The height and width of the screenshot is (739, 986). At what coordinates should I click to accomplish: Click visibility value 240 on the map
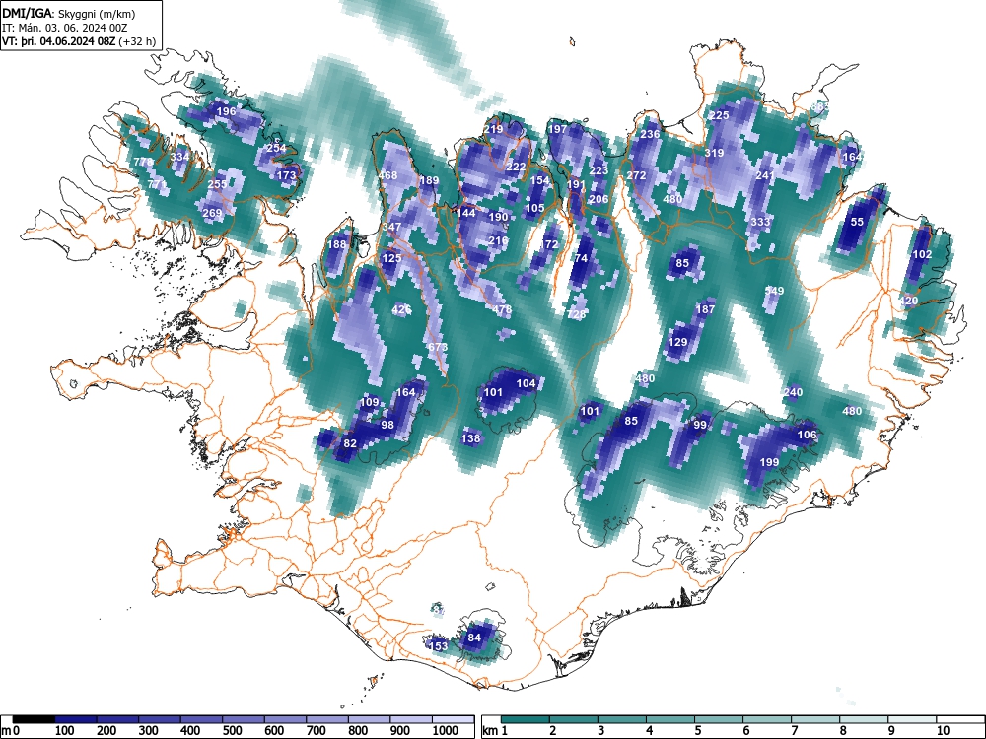pyautogui.click(x=793, y=392)
